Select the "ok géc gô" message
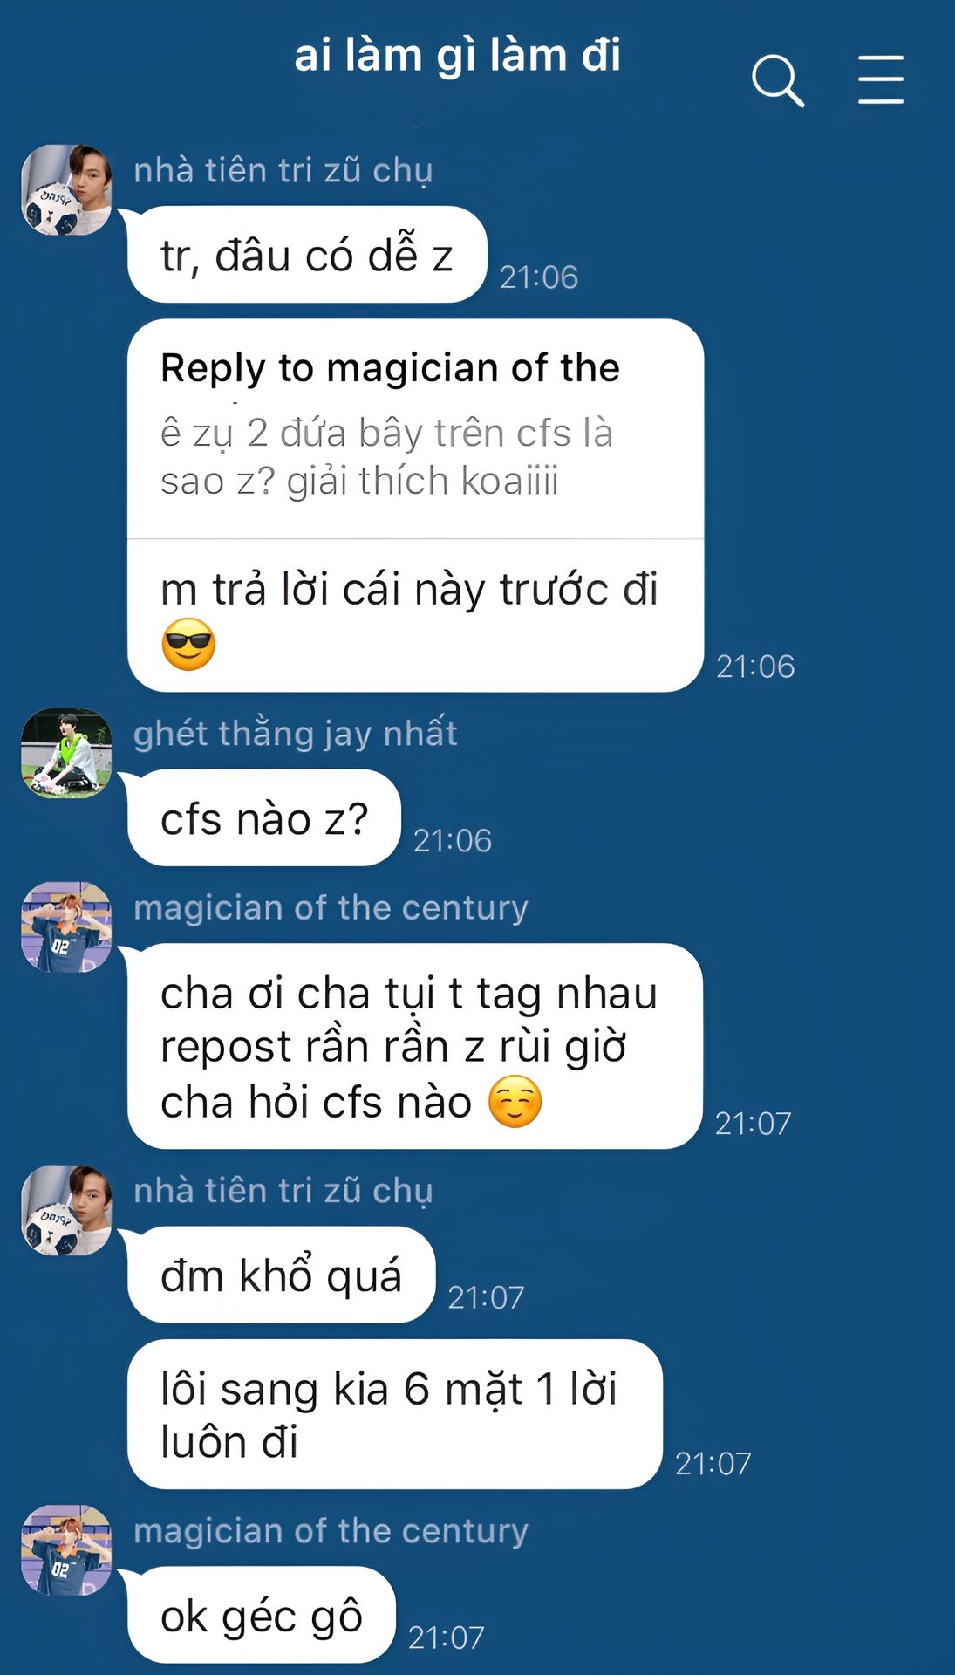The height and width of the screenshot is (1675, 955). [x=262, y=1615]
